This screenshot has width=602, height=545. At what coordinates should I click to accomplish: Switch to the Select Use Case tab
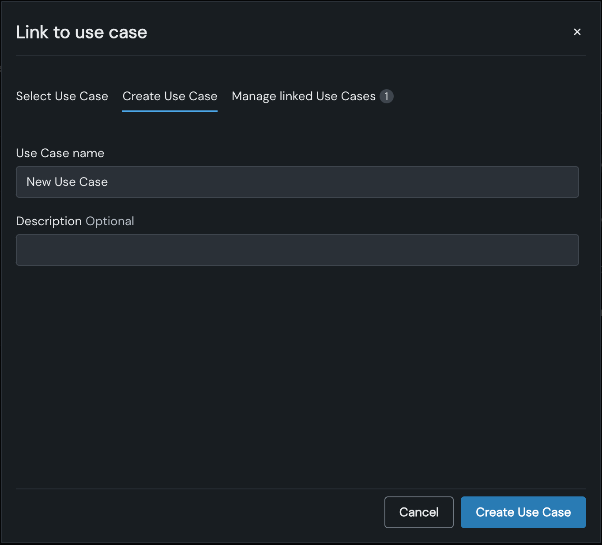click(x=62, y=96)
